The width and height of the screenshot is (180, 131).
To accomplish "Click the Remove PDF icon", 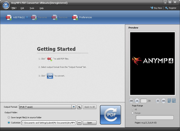I will click(x=55, y=17).
